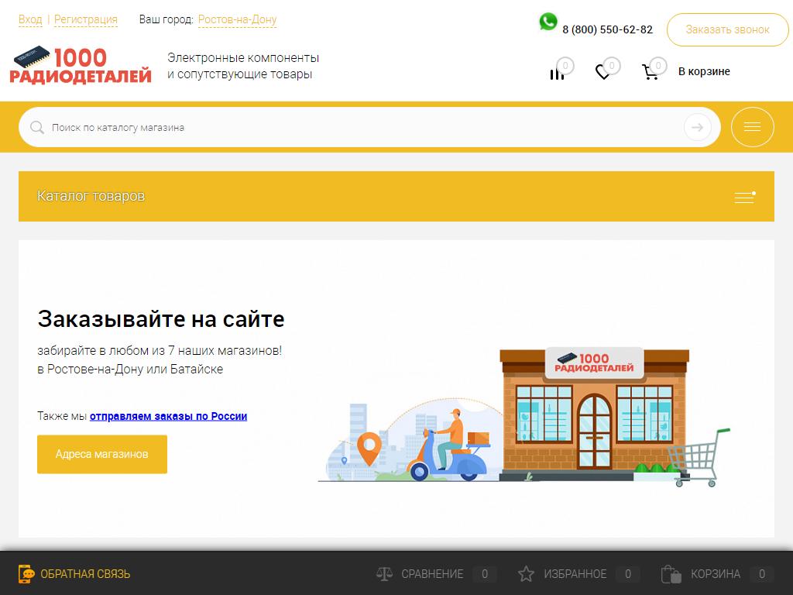Viewport: 793px width, 595px height.
Task: Submit search with the arrow button
Action: [697, 127]
